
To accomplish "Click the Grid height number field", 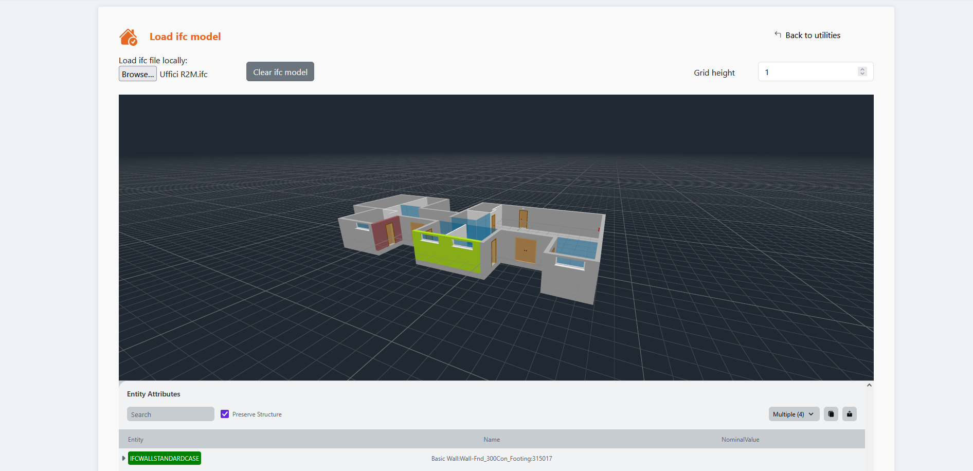I will [x=807, y=72].
